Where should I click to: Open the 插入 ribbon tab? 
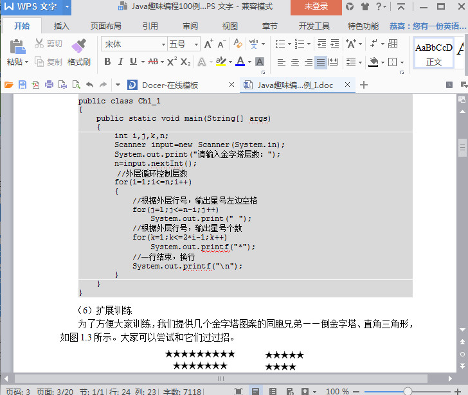62,26
